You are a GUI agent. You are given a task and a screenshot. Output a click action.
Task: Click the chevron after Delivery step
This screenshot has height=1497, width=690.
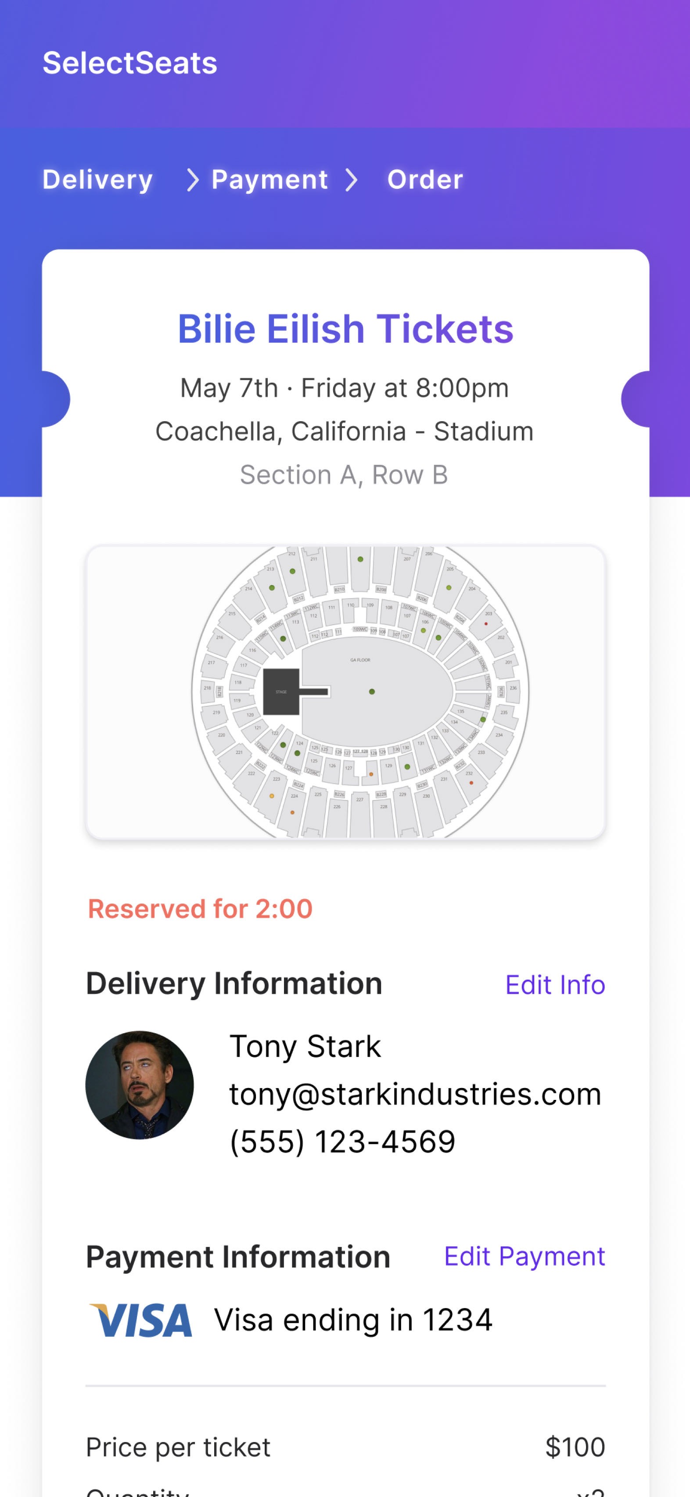point(192,180)
